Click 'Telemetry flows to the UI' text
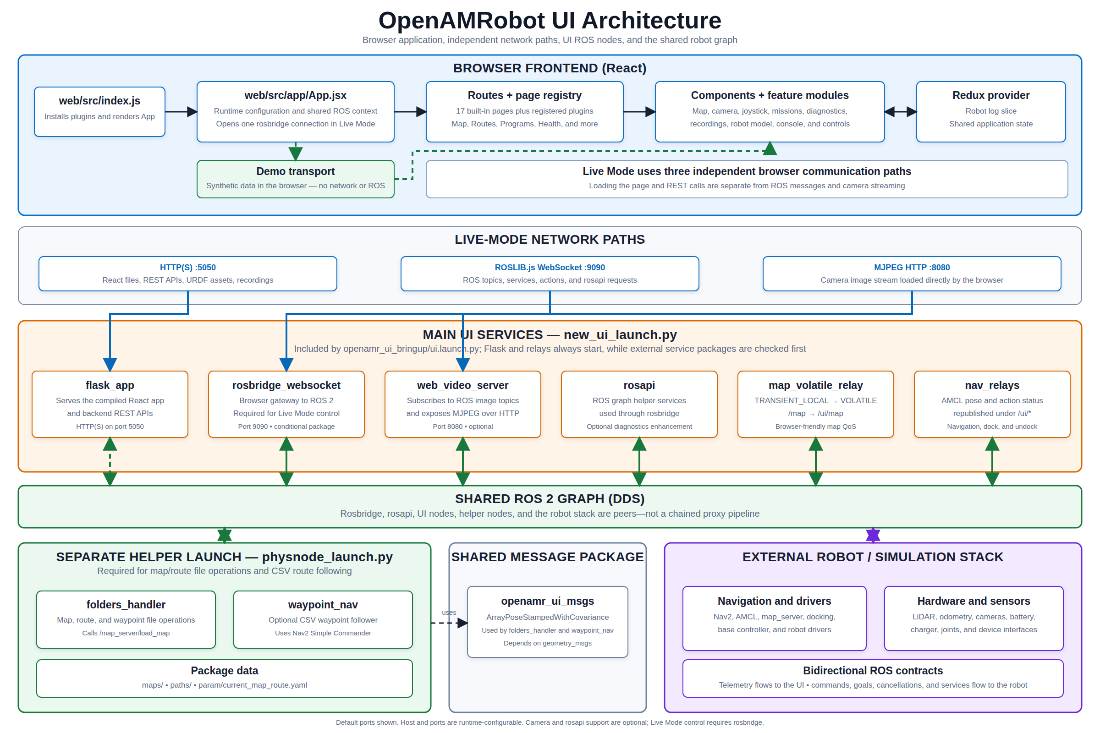Viewport: 1100px width, 733px height. click(873, 685)
